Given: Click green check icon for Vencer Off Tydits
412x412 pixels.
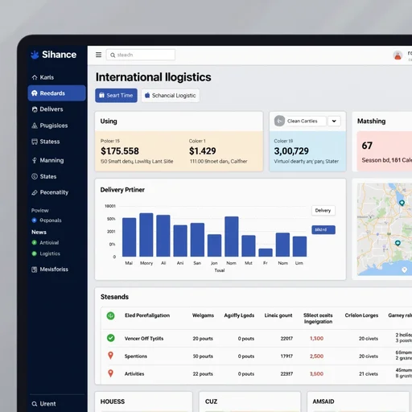Looking at the screenshot, I should (x=111, y=338).
